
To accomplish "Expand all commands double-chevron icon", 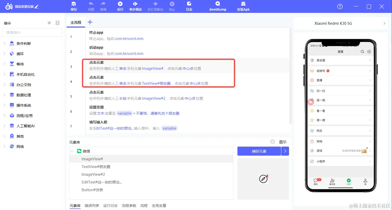I will pyautogui.click(x=49, y=23).
